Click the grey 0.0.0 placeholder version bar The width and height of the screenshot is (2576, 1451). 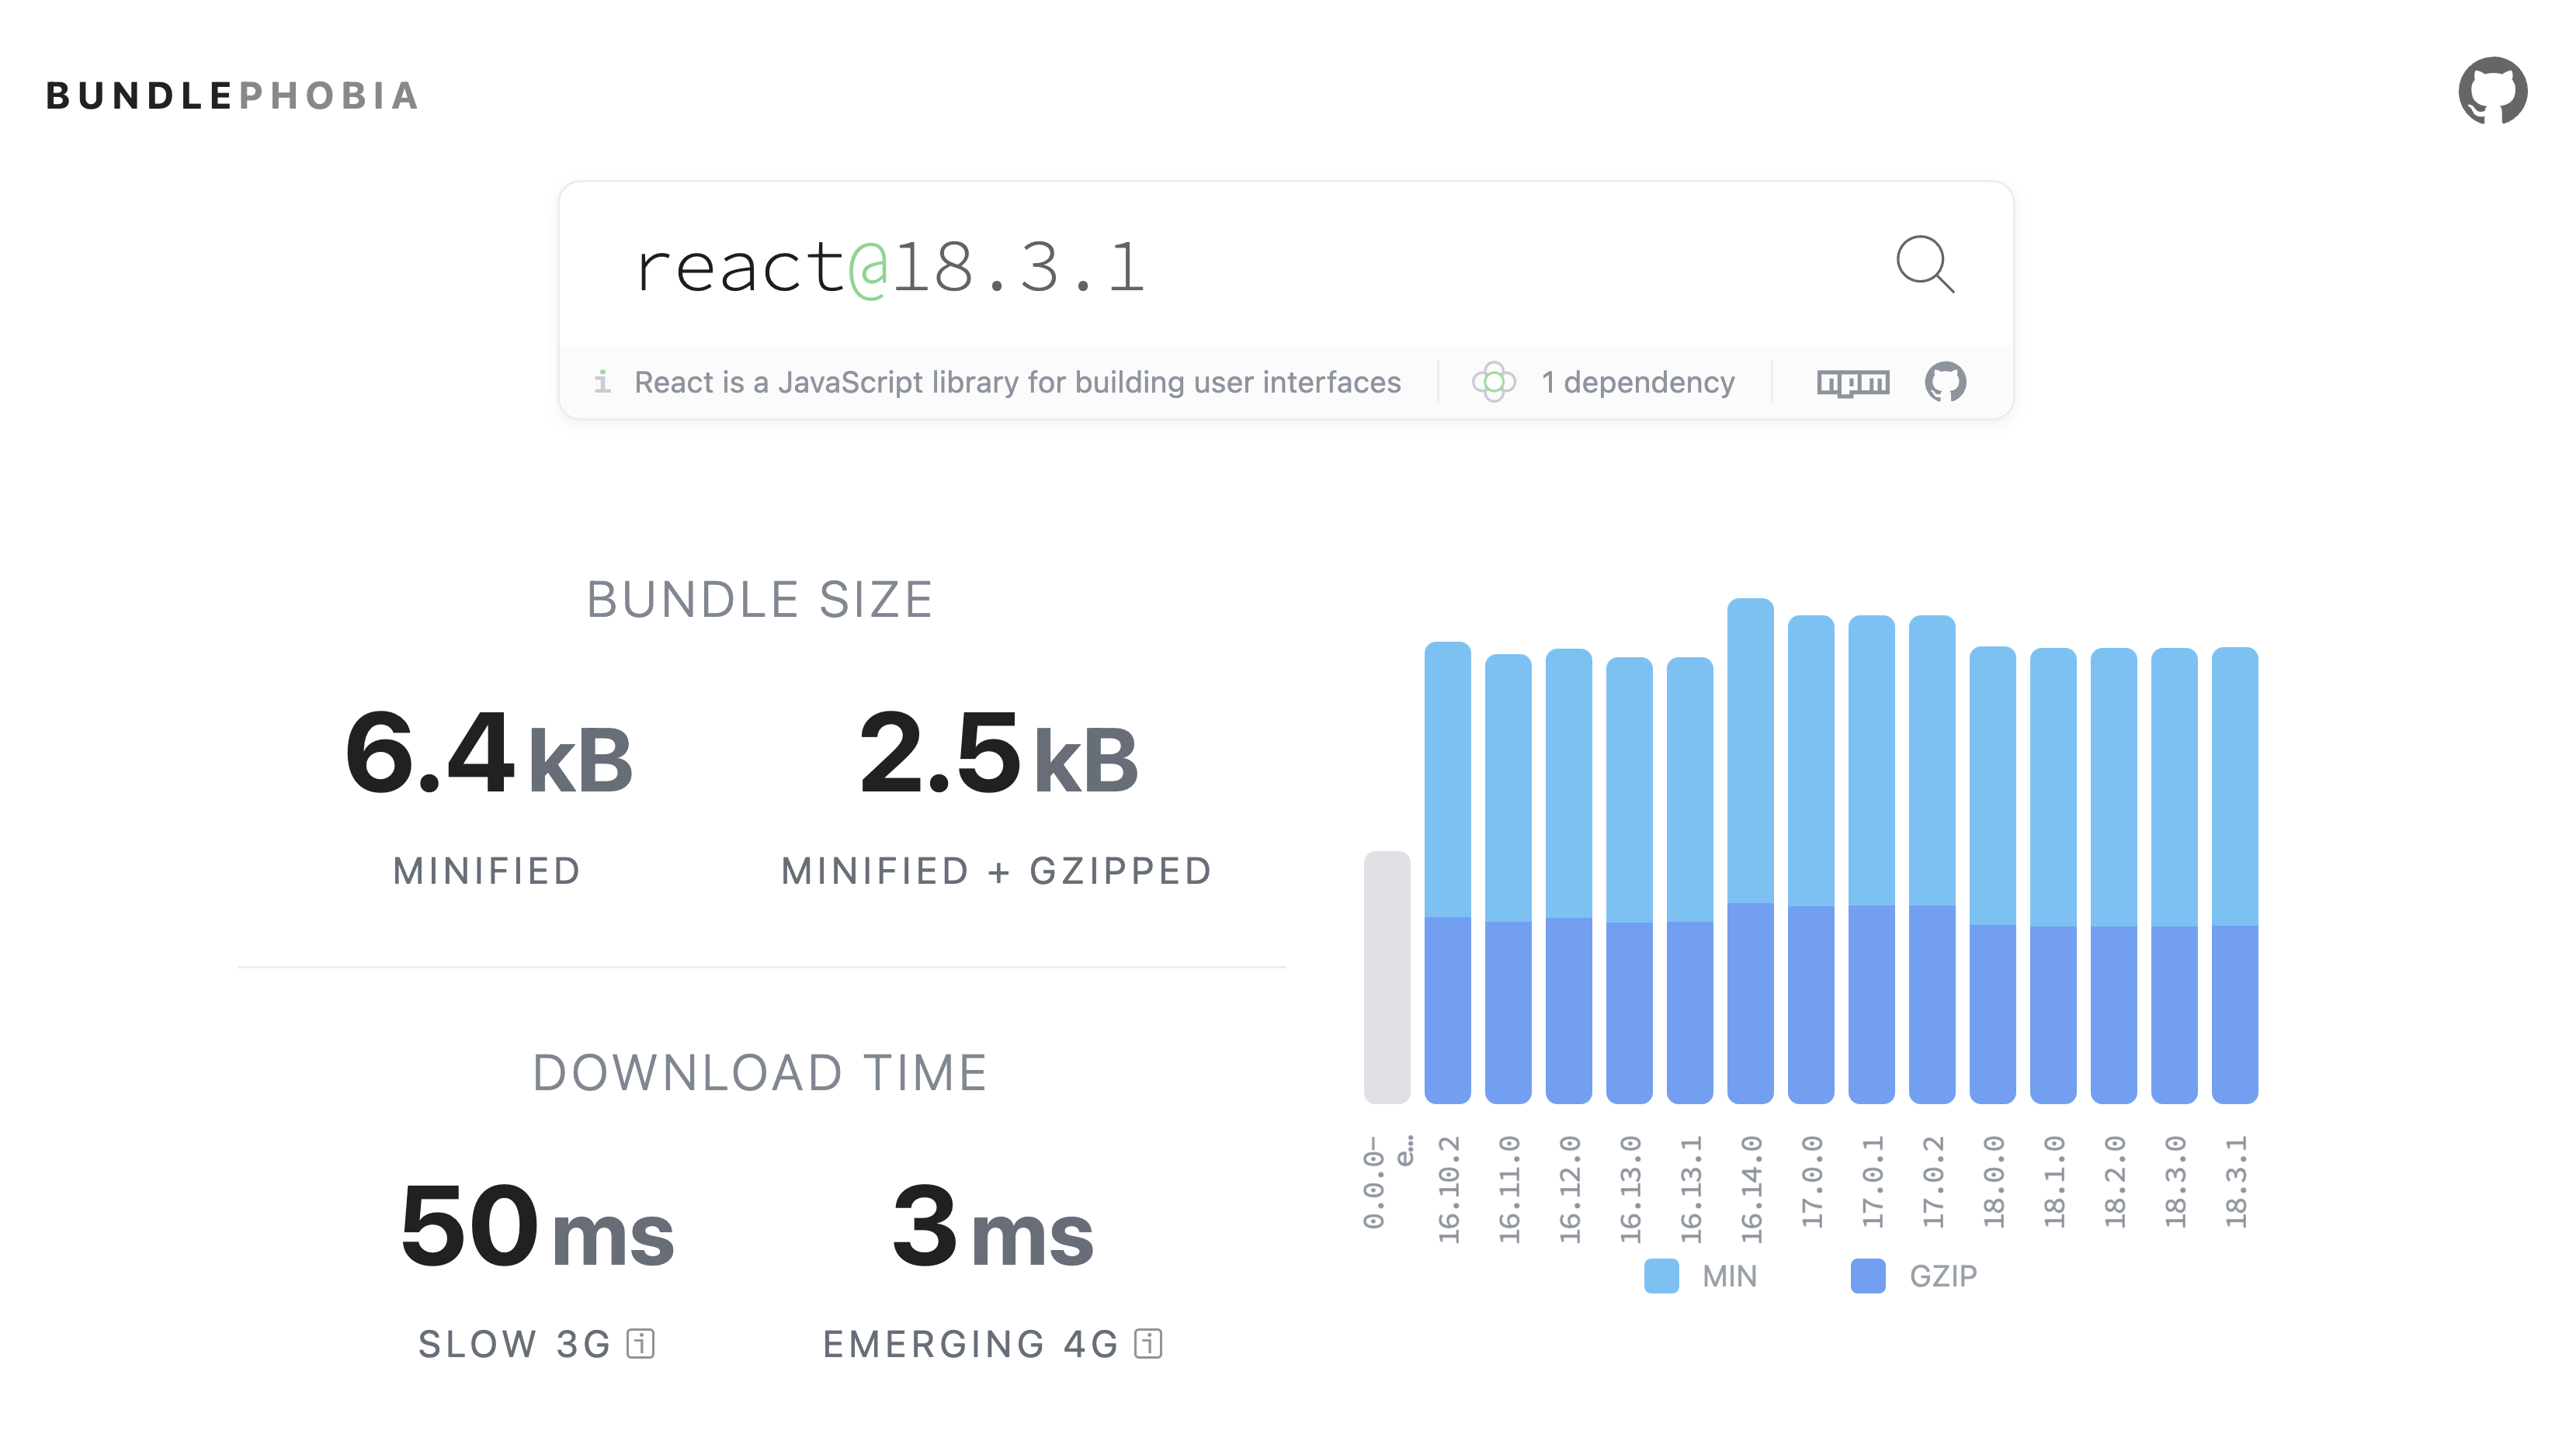click(x=1386, y=978)
